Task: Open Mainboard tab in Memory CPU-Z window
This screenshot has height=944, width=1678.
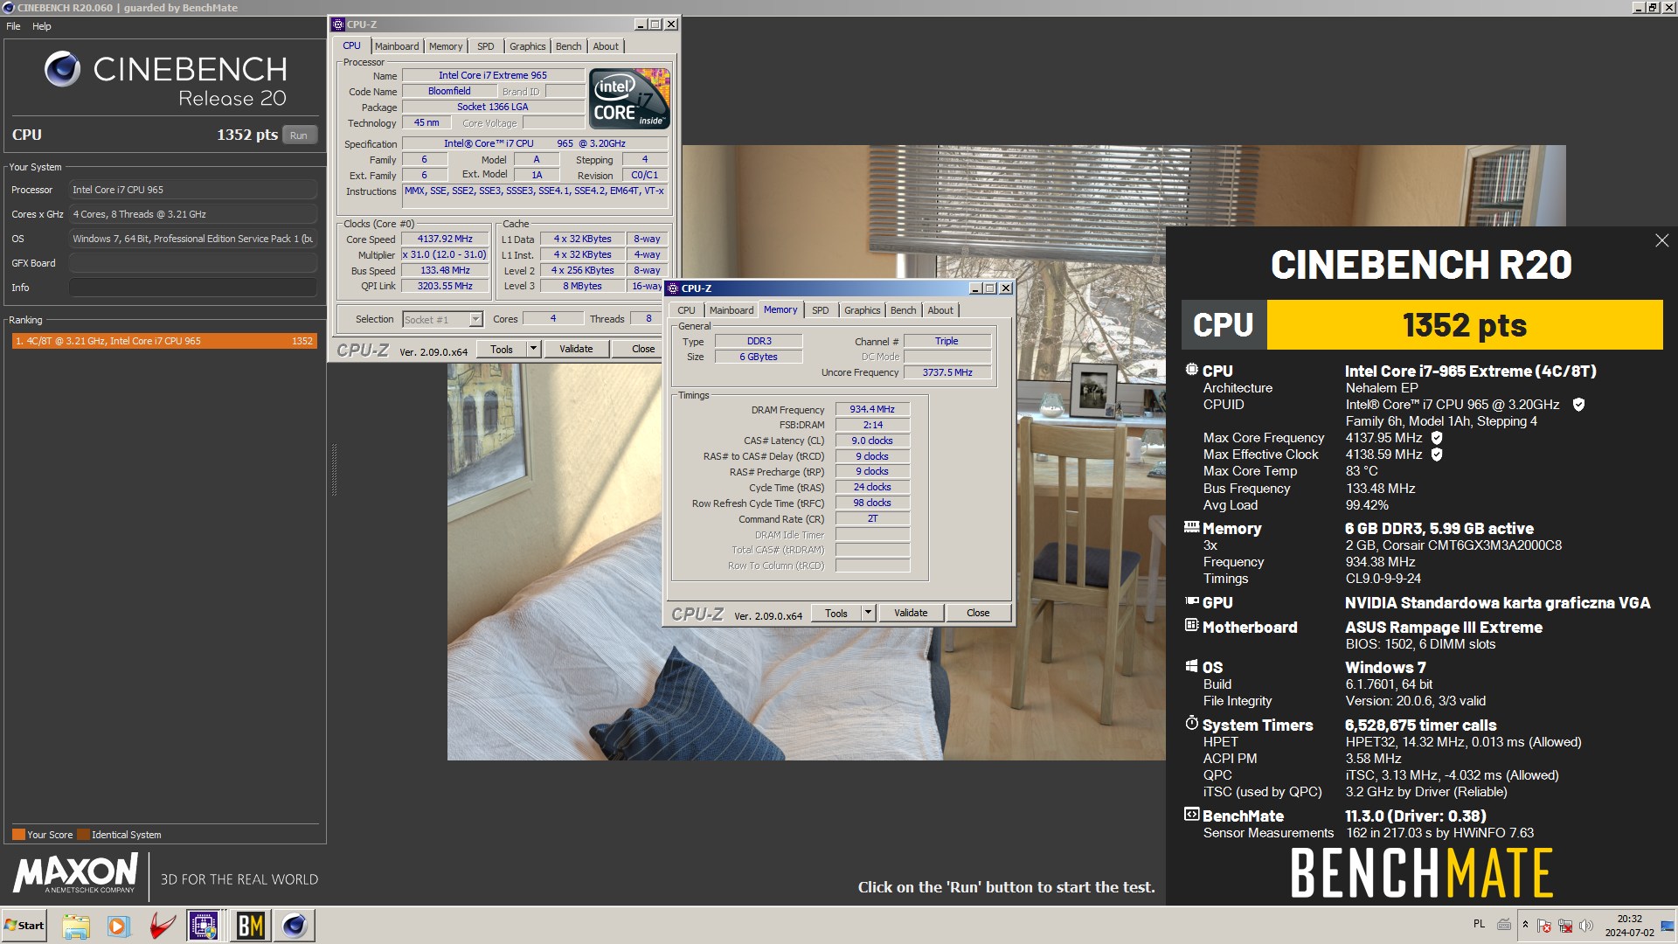Action: (732, 310)
